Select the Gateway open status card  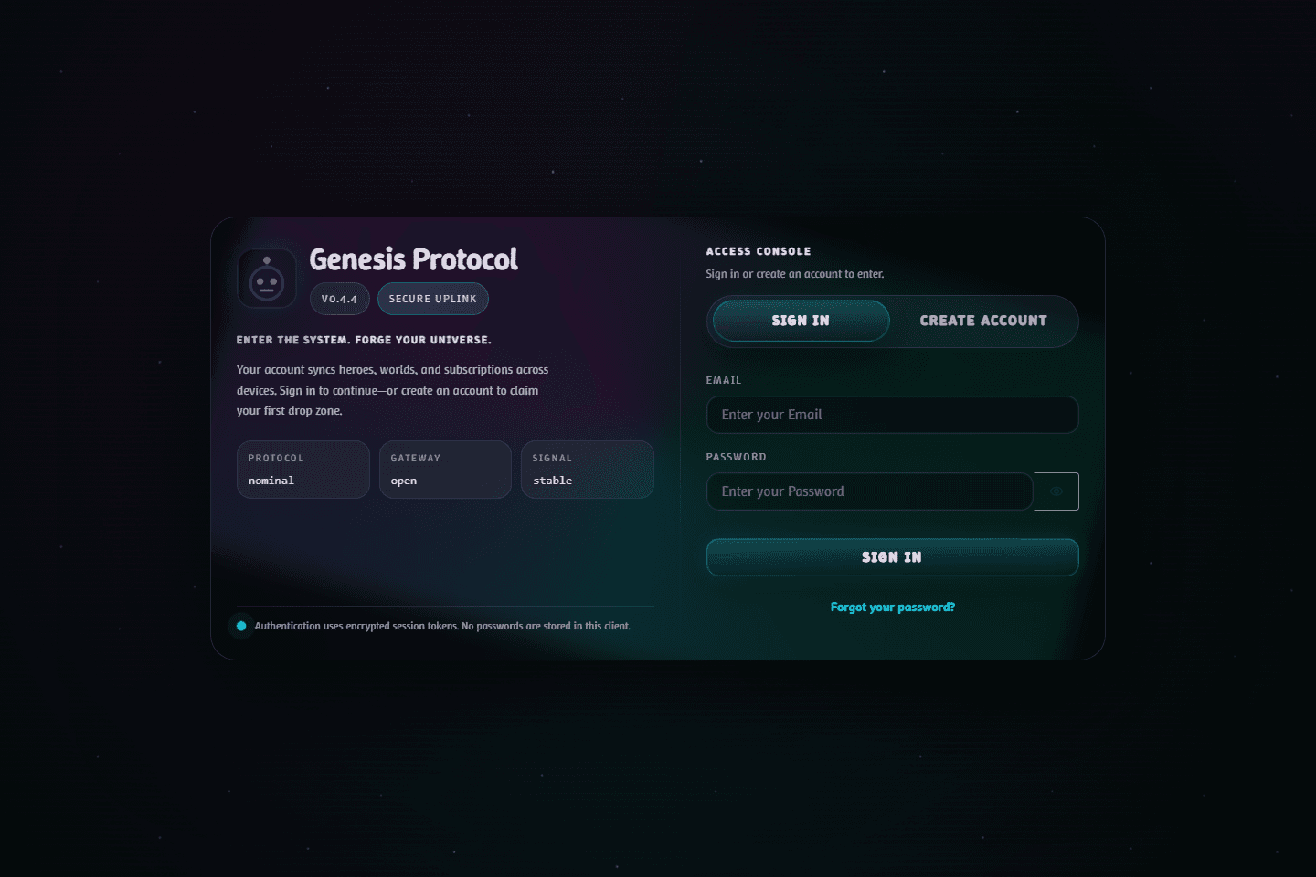click(445, 470)
